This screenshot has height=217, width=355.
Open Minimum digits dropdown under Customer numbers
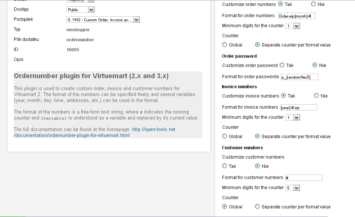[293, 188]
